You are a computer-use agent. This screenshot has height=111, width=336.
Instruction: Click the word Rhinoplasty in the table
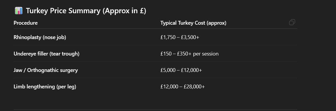click(x=27, y=37)
